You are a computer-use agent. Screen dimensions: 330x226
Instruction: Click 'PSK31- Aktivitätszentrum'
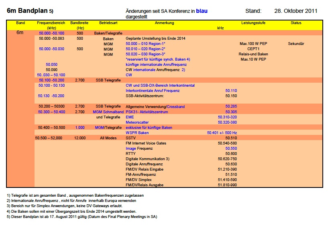(x=147, y=112)
